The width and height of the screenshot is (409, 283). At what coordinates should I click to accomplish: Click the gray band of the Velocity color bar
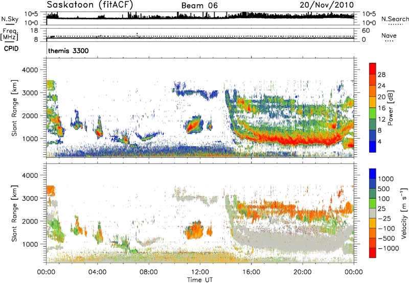[373, 213]
